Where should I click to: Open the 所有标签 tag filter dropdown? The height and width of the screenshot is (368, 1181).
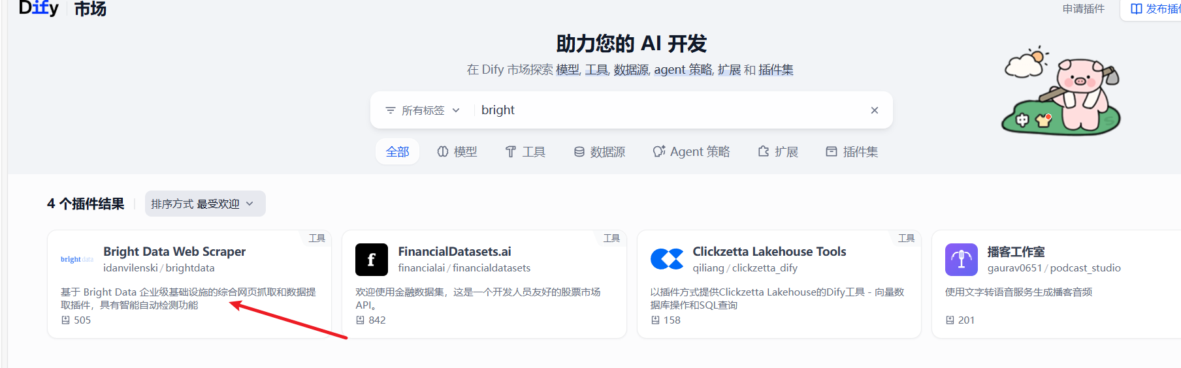[x=422, y=110]
